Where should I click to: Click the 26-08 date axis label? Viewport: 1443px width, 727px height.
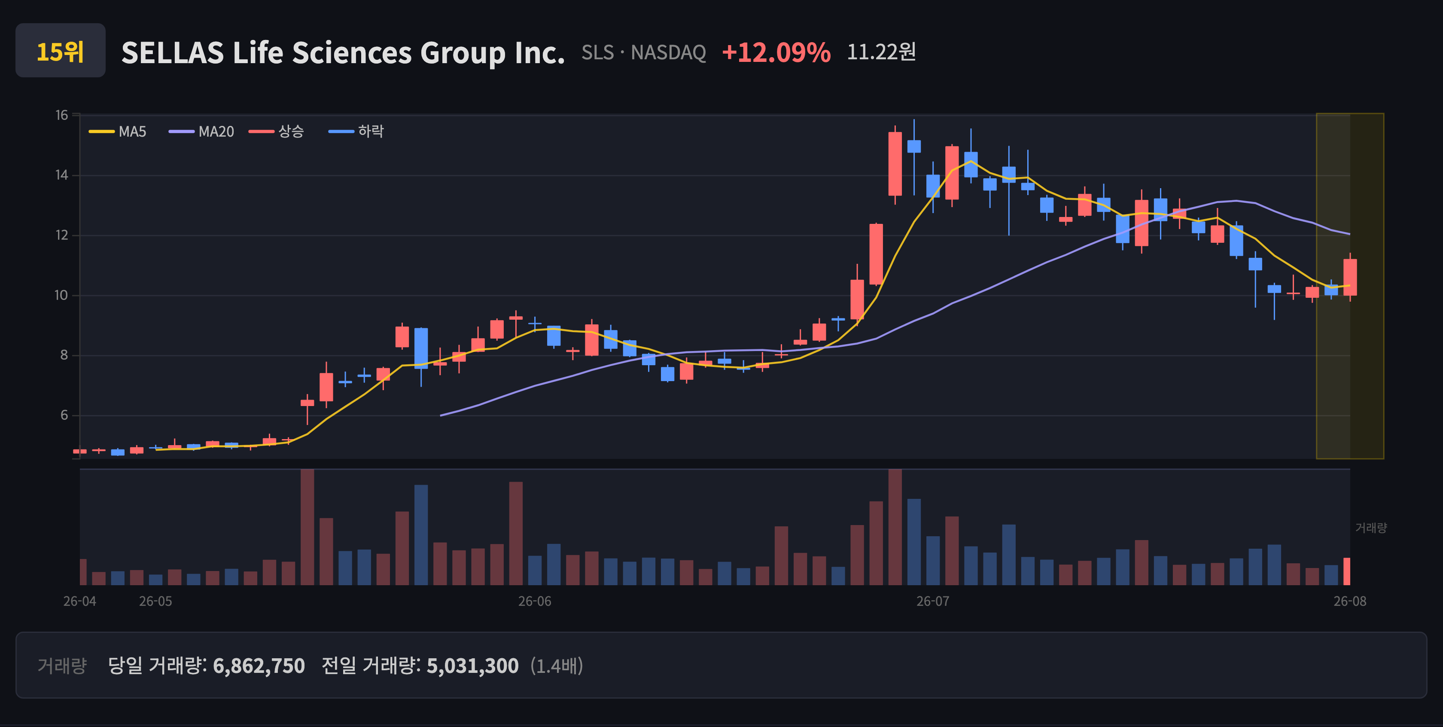(x=1350, y=601)
